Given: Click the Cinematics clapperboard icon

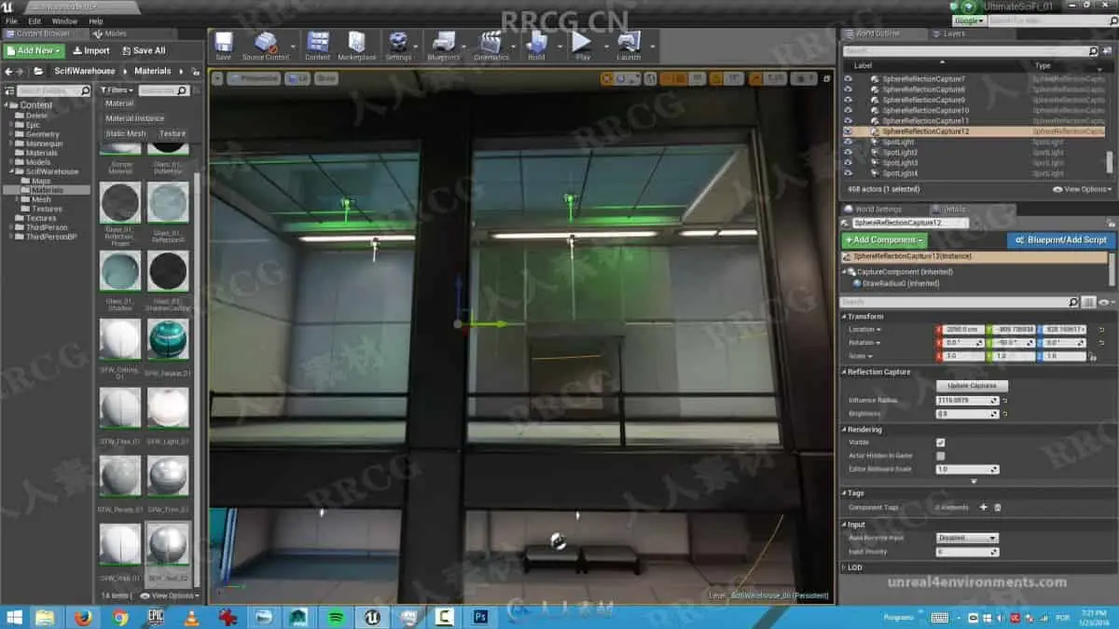Looking at the screenshot, I should pos(490,42).
